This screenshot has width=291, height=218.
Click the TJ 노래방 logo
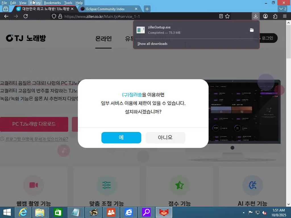[x=26, y=38]
